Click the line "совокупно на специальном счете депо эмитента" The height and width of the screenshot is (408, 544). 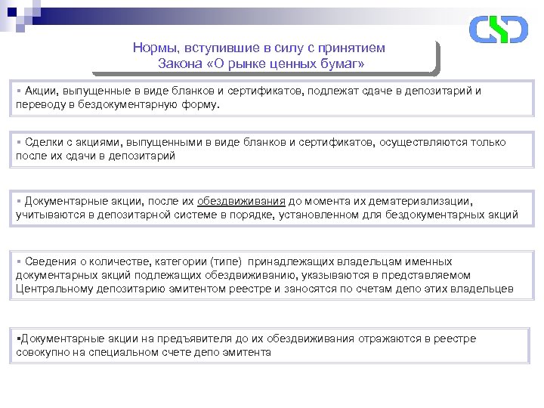144,352
